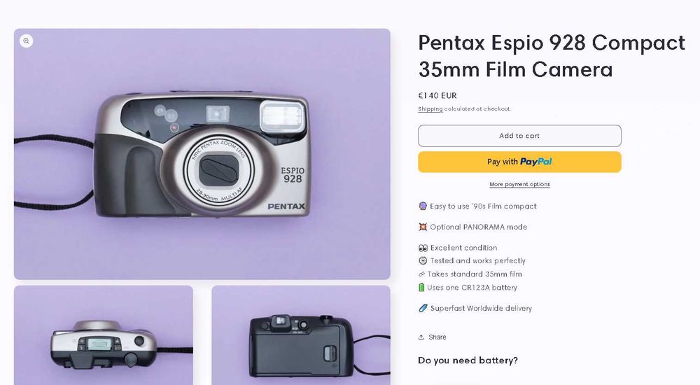Click the Pentax Espio 928 product title

pos(551,56)
